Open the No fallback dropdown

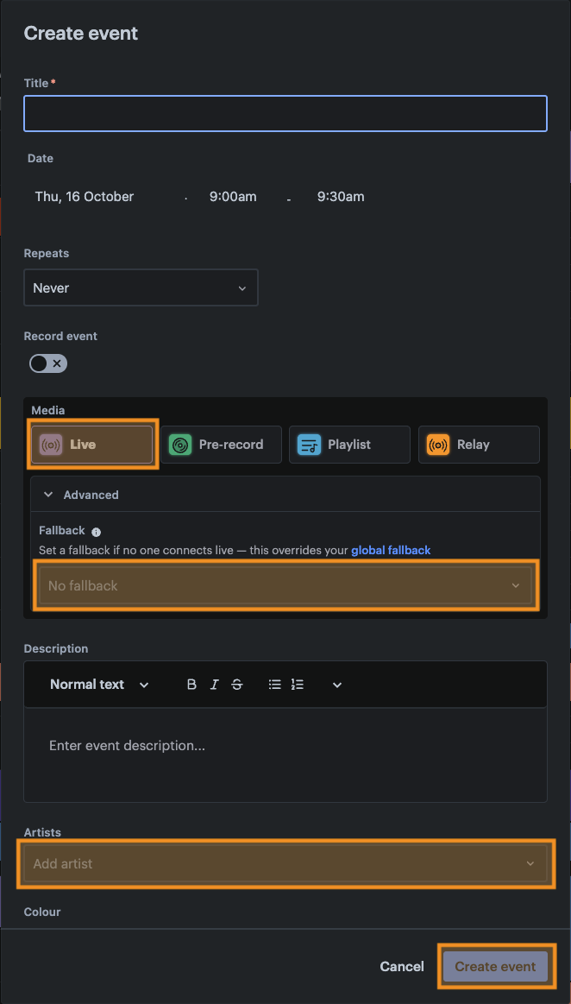point(285,585)
